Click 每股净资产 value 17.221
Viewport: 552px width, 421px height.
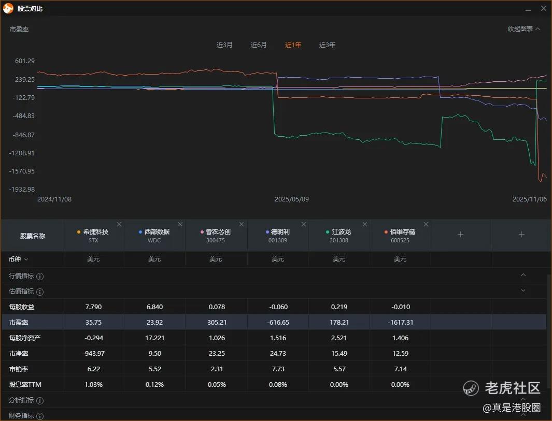tap(155, 338)
